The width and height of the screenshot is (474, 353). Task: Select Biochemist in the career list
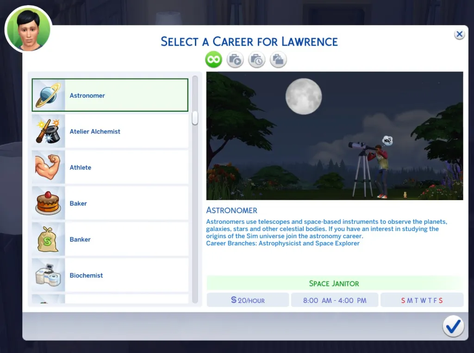coord(126,275)
